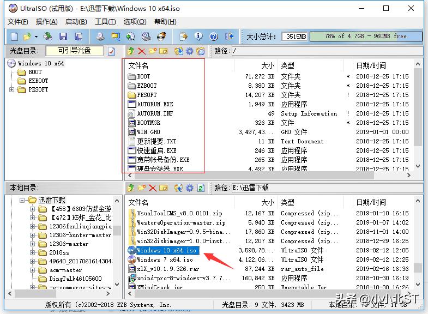428x314 pixels.
Task: Click the Exit door toolbar icon
Action: pos(230,37)
